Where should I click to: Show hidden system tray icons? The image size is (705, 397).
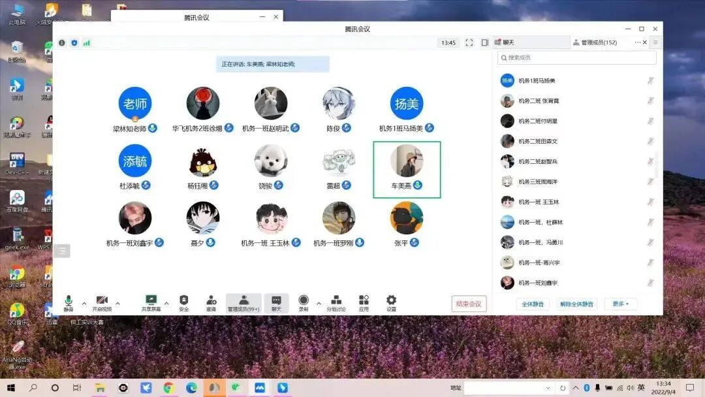pyautogui.click(x=576, y=388)
